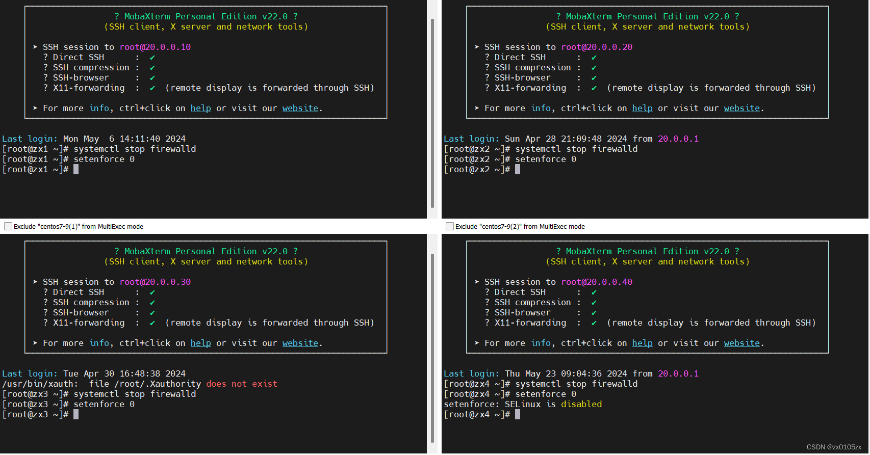Click 'setenforce 0' command in zx1 terminal
This screenshot has height=455, width=870.
tap(104, 159)
